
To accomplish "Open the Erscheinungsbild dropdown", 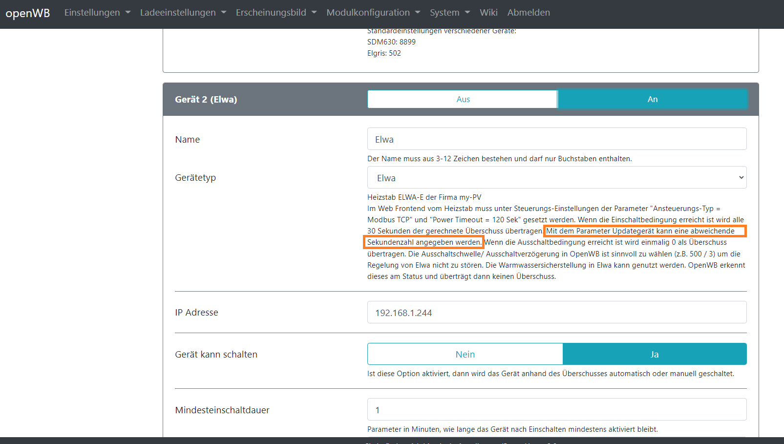I will point(276,13).
